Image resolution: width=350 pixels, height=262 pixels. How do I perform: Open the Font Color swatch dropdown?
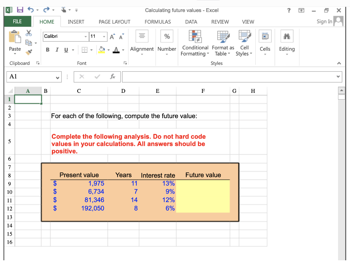point(122,50)
